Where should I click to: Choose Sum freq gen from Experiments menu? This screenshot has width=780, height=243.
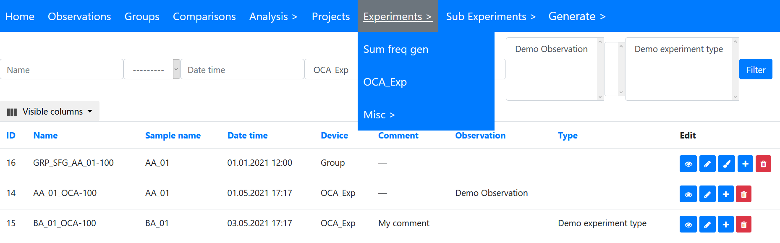(x=395, y=49)
